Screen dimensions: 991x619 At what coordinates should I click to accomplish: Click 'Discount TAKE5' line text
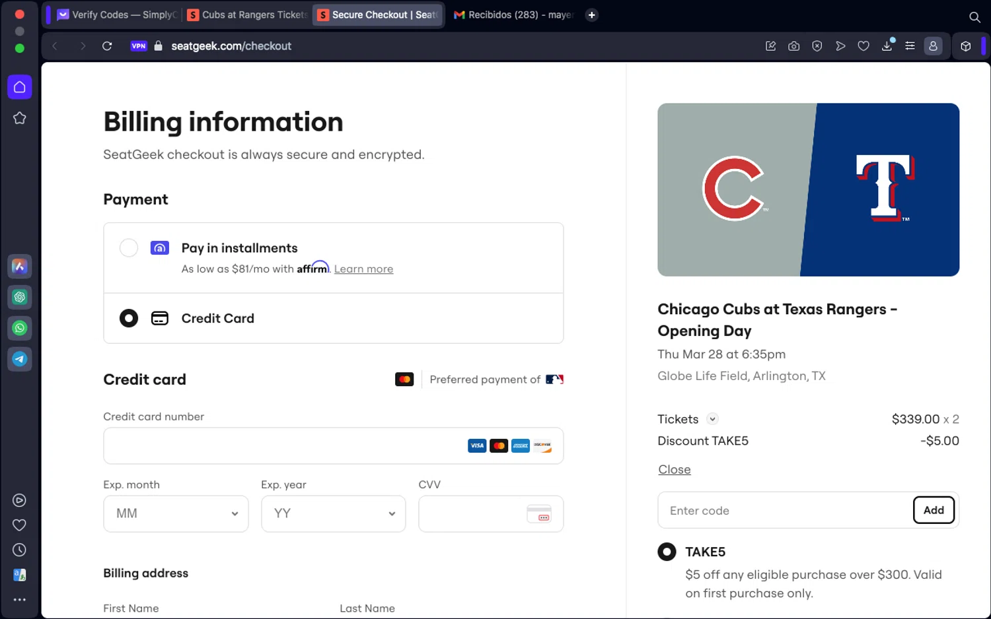pyautogui.click(x=703, y=441)
